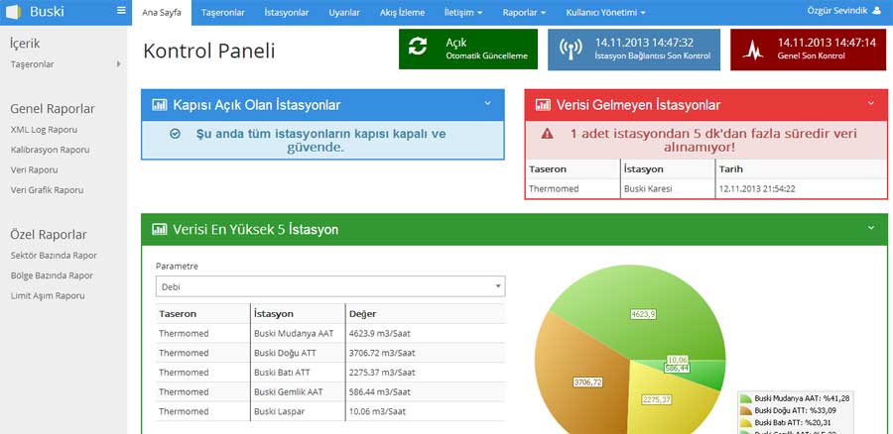Image resolution: width=893 pixels, height=434 pixels.
Task: Click İstasyon Bağlantısı Son Kontrol tile
Action: (634, 50)
